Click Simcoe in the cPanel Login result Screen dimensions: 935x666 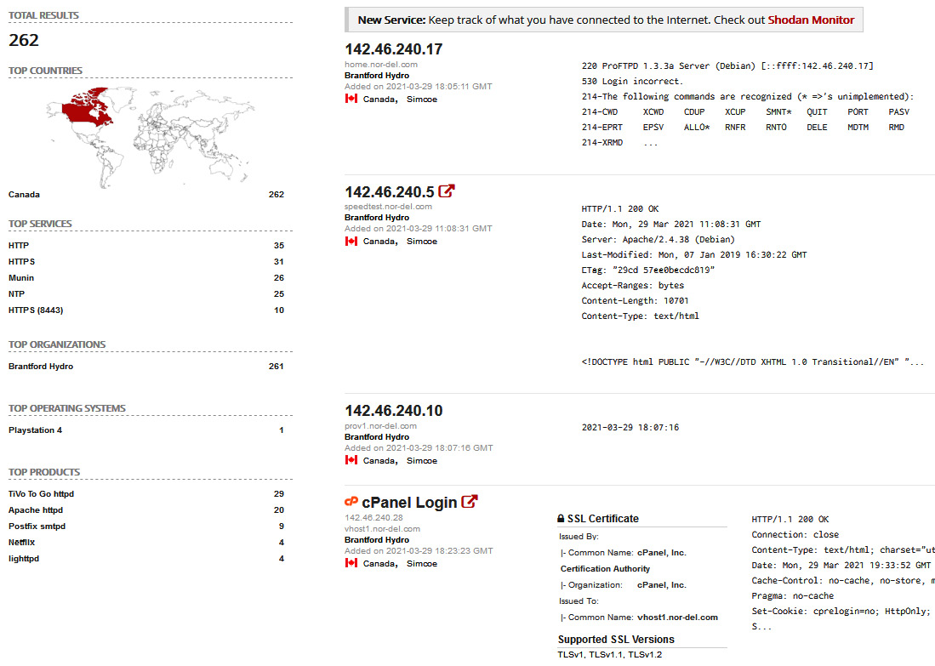(x=422, y=563)
